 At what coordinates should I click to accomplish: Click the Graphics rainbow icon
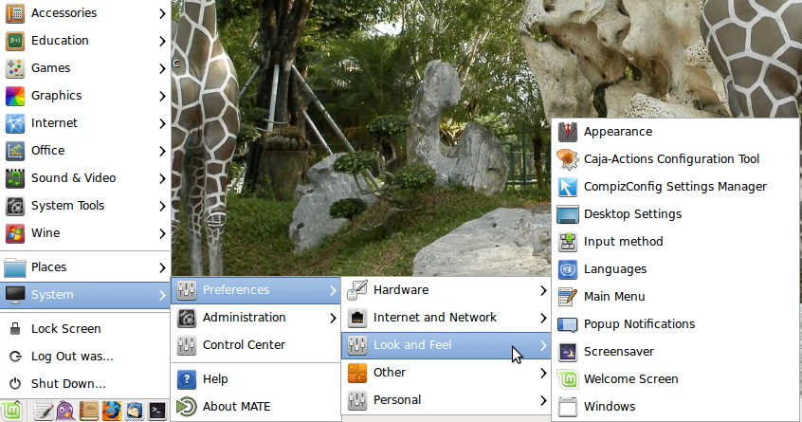(x=15, y=96)
